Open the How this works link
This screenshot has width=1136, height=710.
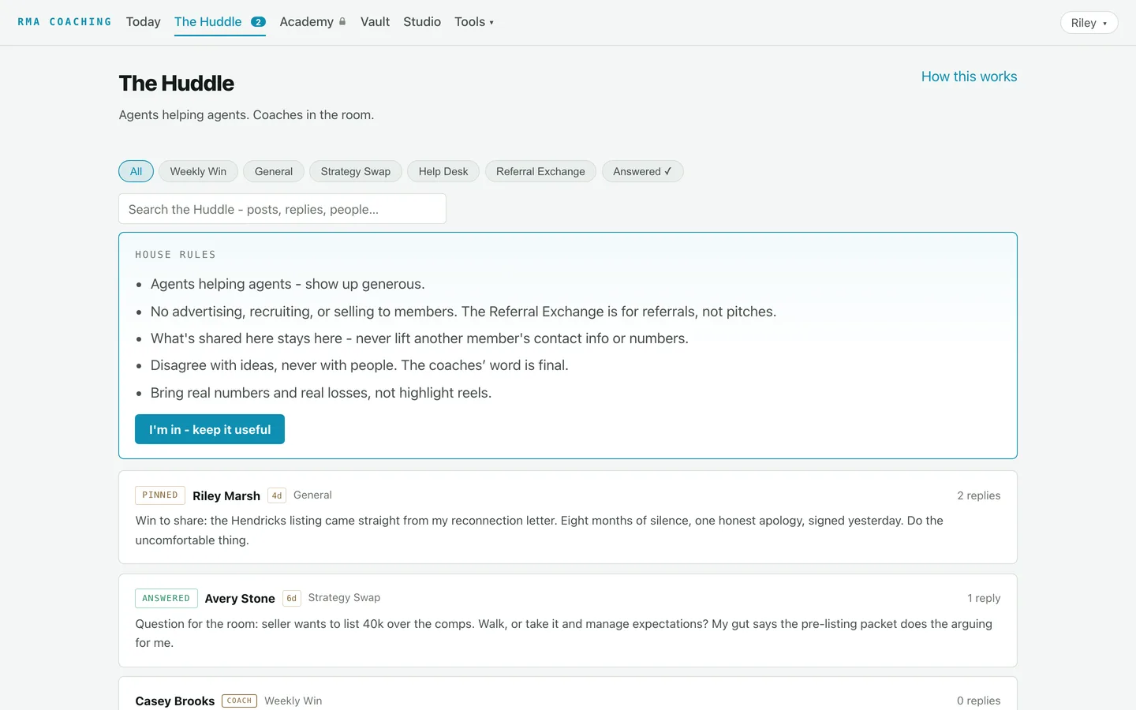pyautogui.click(x=969, y=77)
